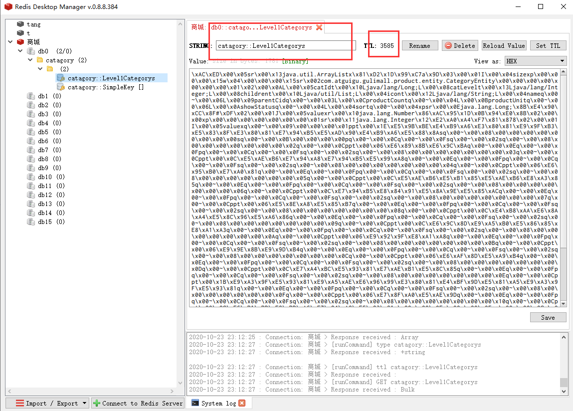Click the db0 database icon

click(31, 51)
